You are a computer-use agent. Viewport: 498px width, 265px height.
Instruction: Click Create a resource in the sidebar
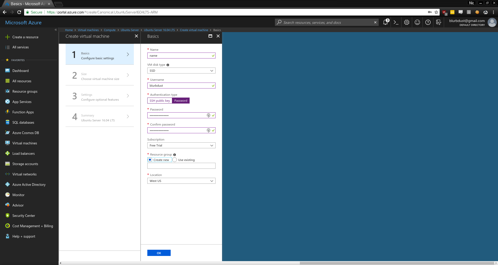tap(25, 37)
